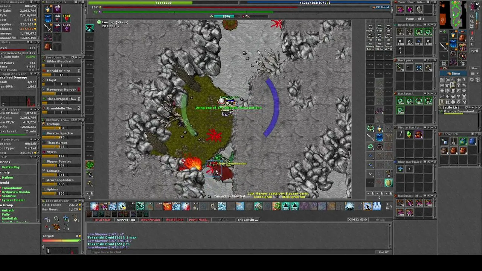
Task: Collapse the Beach Backpack container
Action: click(x=431, y=25)
